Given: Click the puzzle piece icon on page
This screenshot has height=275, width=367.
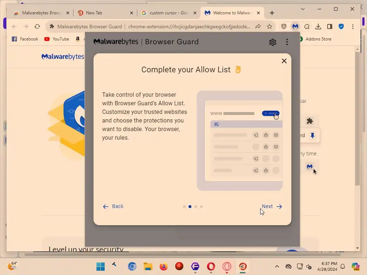Looking at the screenshot, I should pos(310,121).
